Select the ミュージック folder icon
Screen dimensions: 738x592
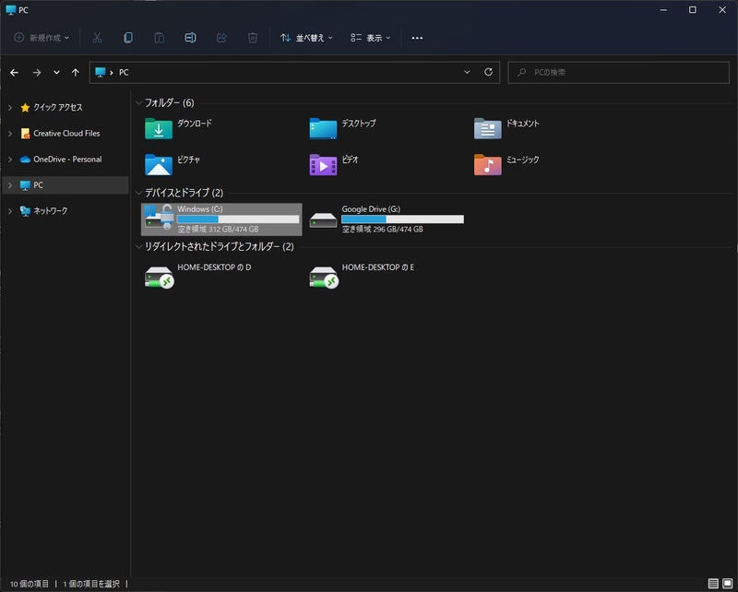pyautogui.click(x=488, y=165)
